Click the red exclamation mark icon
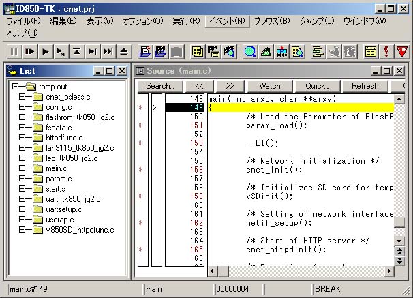The width and height of the screenshot is (413, 298). [386, 51]
